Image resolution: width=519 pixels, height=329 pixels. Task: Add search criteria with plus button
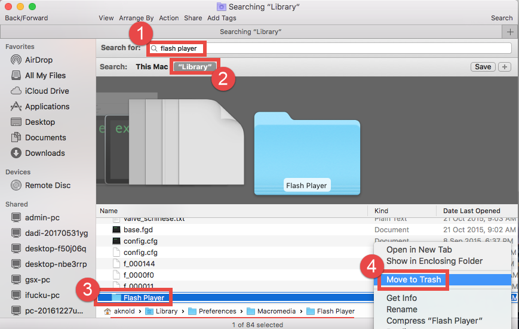tap(505, 67)
